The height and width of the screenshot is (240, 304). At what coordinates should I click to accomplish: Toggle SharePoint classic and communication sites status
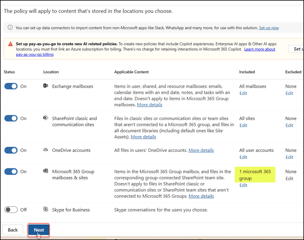11,118
